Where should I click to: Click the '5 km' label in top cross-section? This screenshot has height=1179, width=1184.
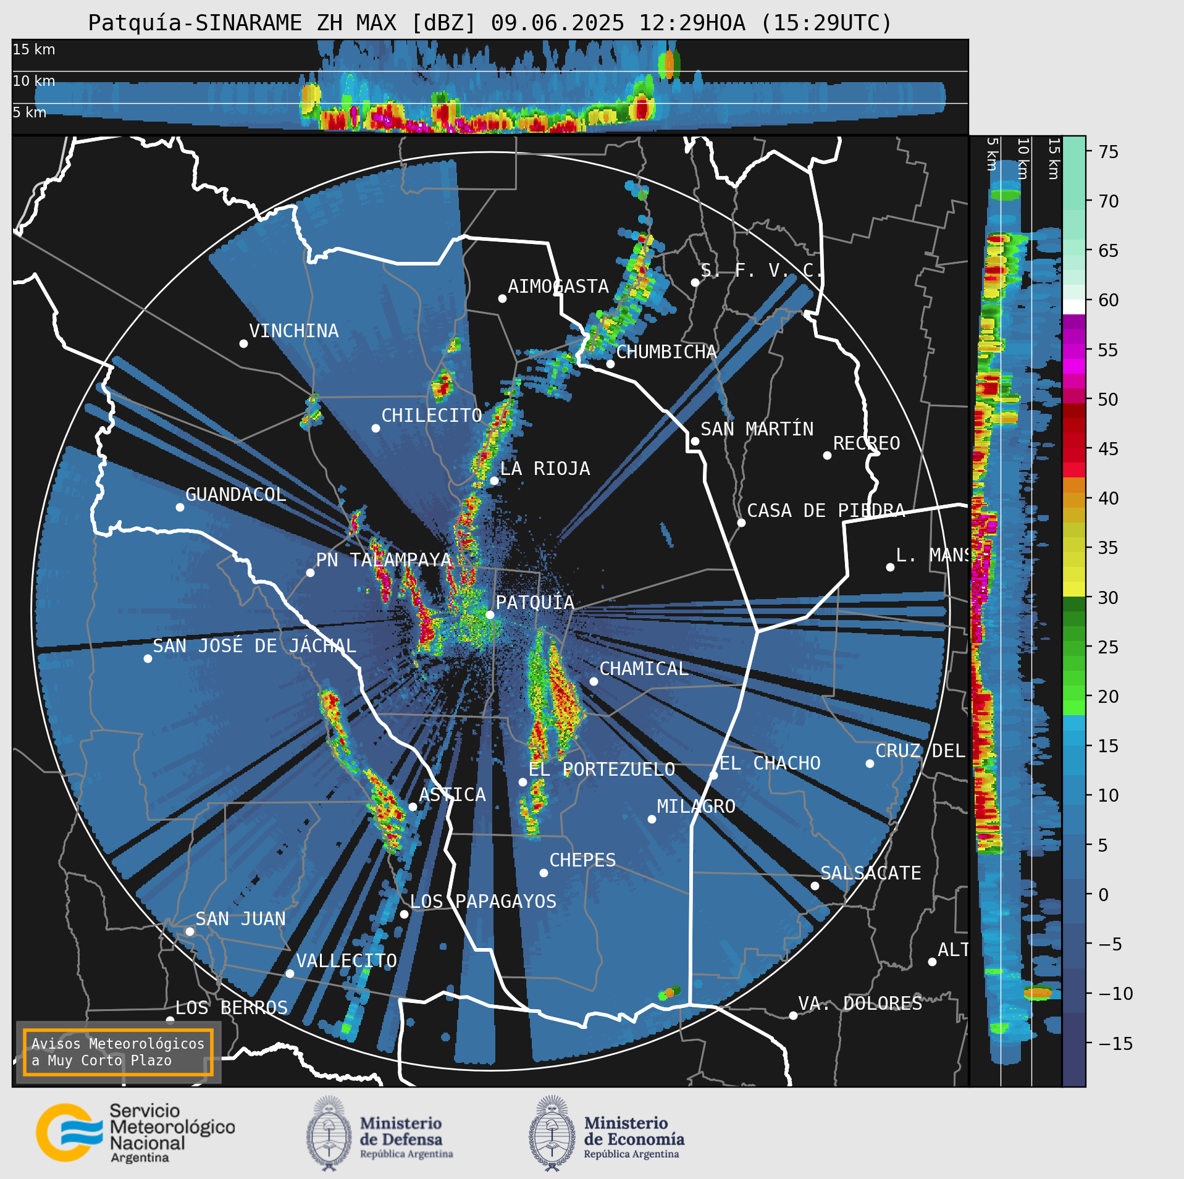point(30,112)
